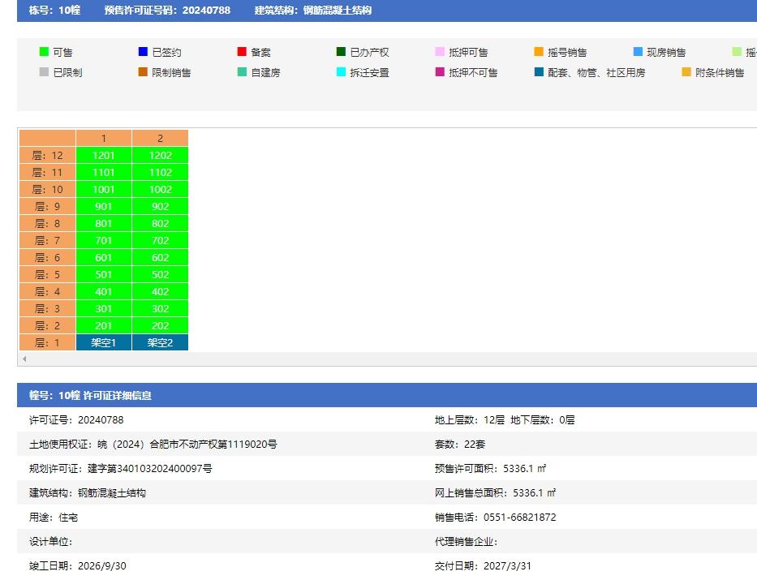Open unit 1202
This screenshot has width=757, height=580.
161,156
